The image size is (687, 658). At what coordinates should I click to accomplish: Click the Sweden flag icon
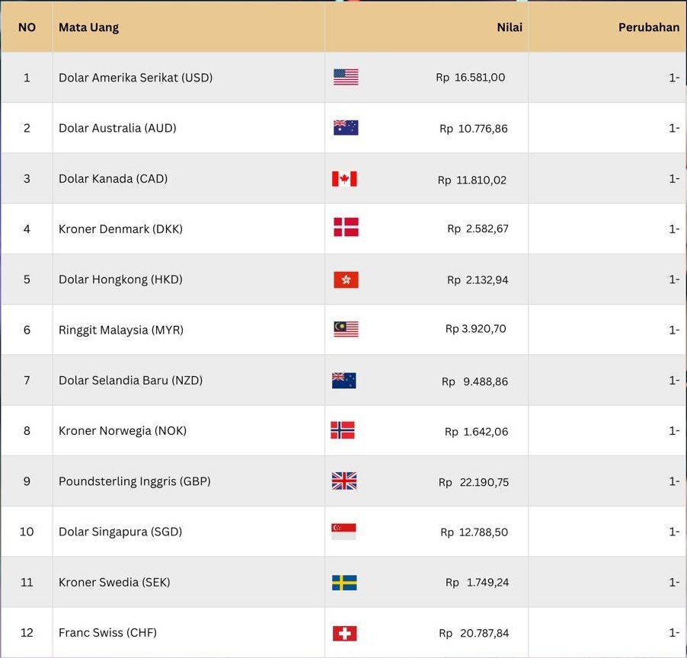coord(344,583)
